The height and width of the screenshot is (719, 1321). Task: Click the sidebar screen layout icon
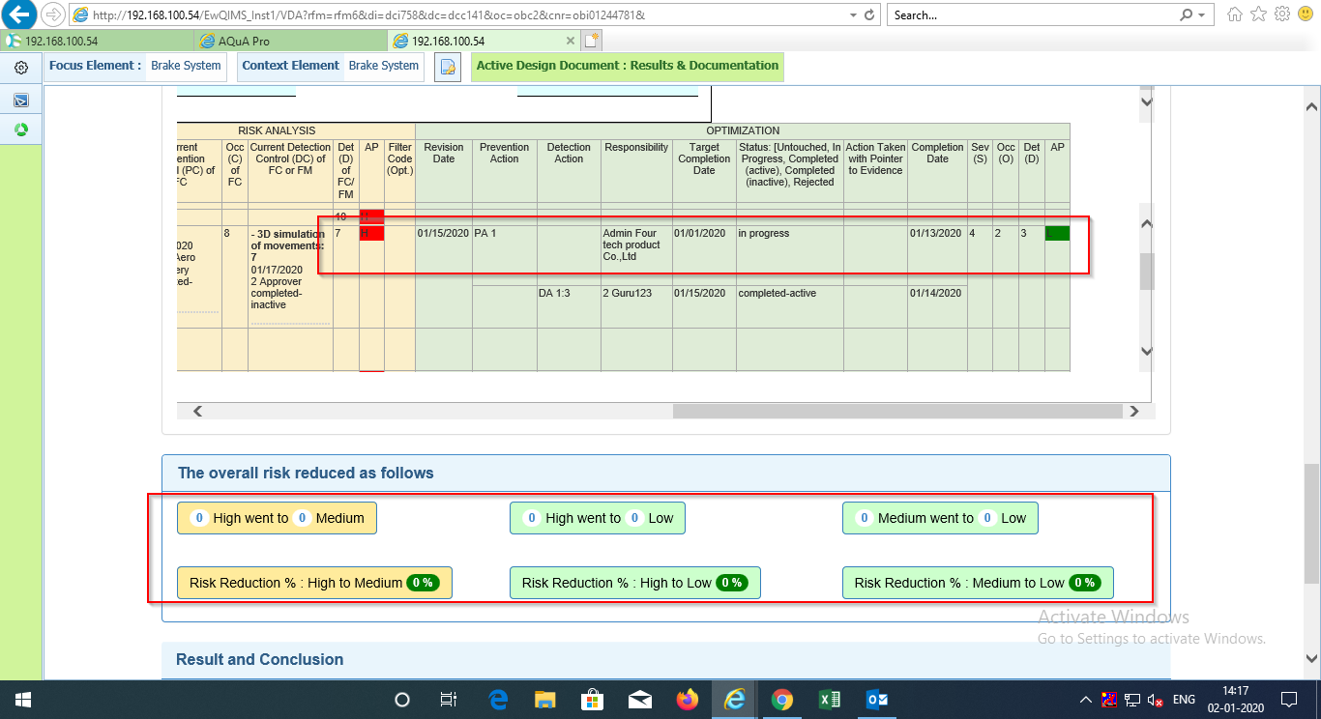(x=21, y=100)
